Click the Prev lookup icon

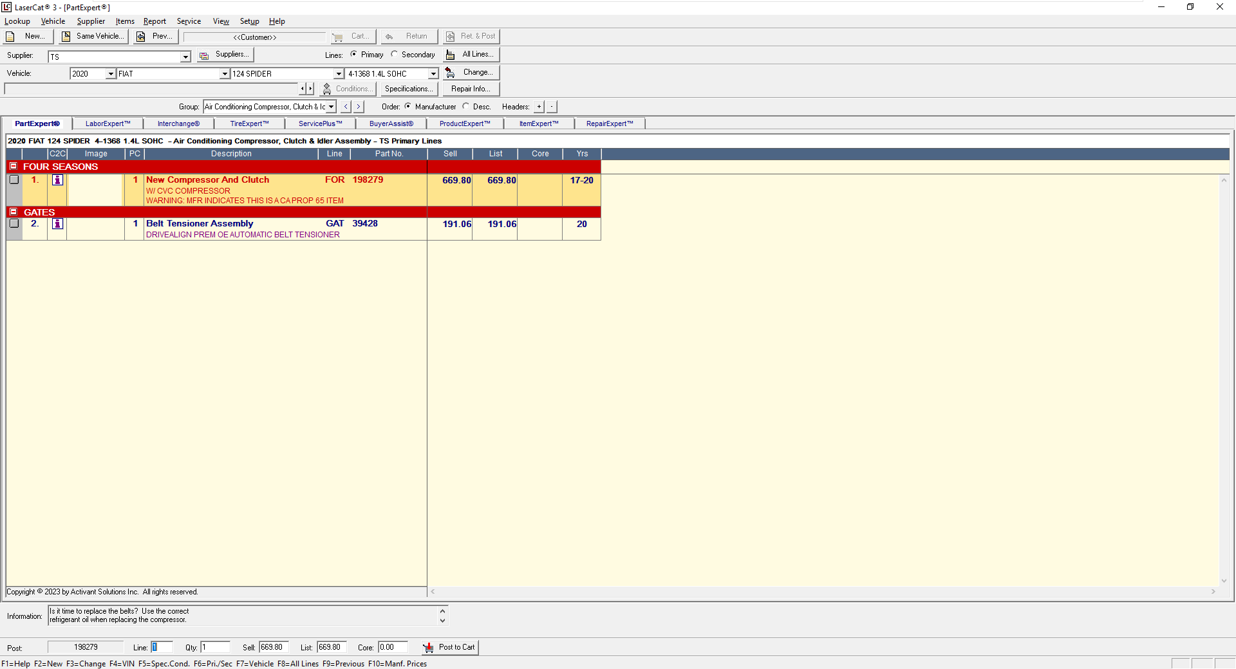point(141,37)
